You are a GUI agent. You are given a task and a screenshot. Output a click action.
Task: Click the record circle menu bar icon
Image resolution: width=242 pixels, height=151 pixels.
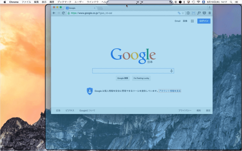pyautogui.click(x=175, y=2)
